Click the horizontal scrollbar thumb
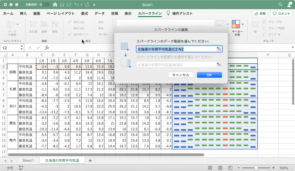 click(106, 155)
